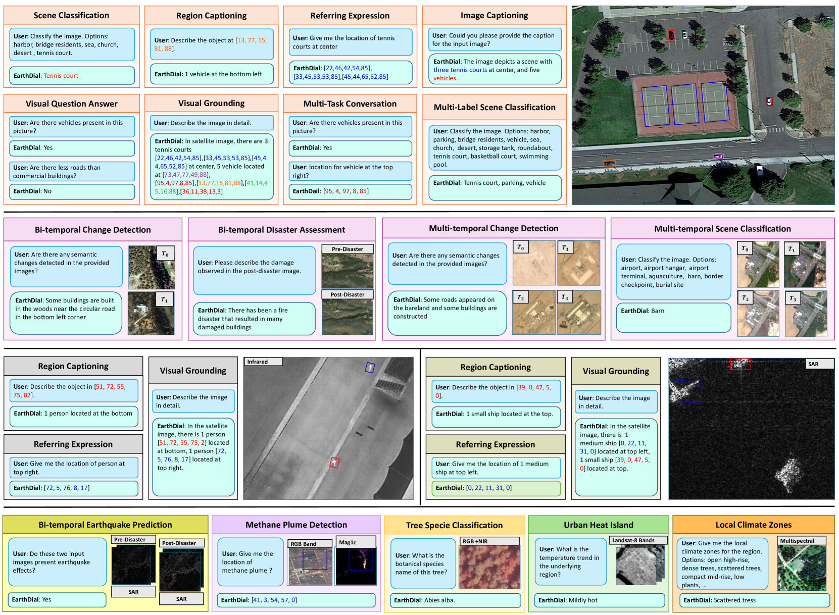Select the Multi-Label Scene Classification heading
The width and height of the screenshot is (839, 615).
click(494, 107)
